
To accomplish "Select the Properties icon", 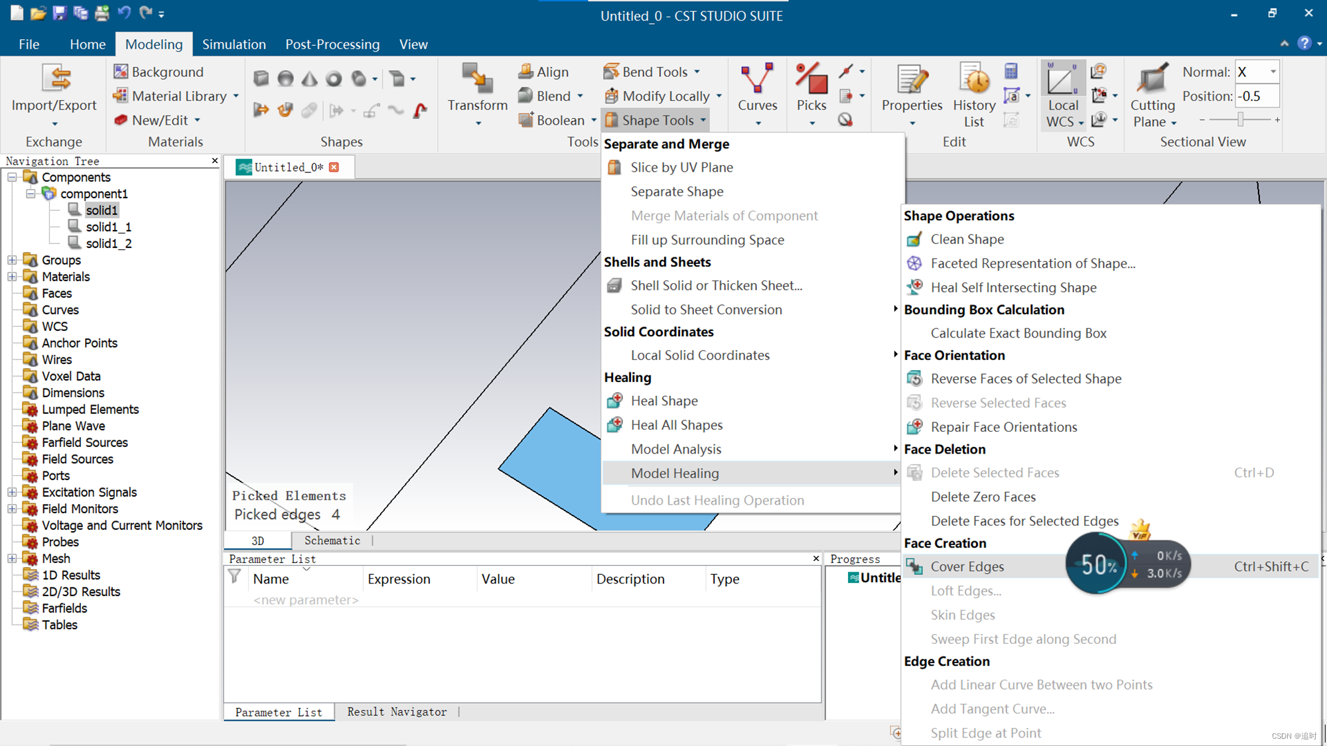I will click(912, 81).
